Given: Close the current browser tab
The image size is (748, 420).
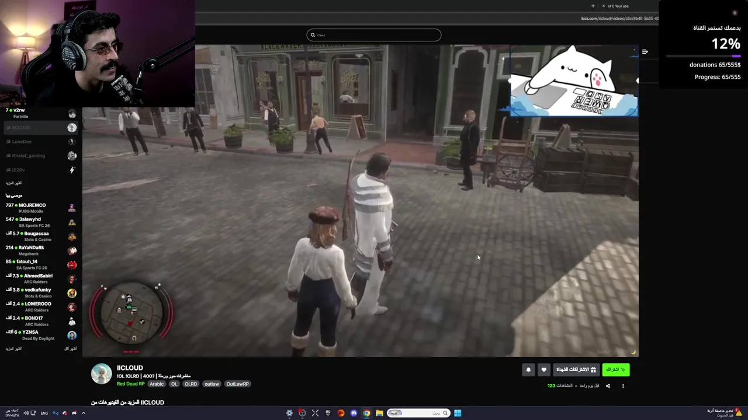Looking at the screenshot, I should tap(603, 6).
